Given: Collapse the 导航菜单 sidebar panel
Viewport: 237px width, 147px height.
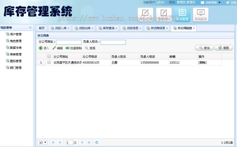Looking at the screenshot, I should point(30,27).
